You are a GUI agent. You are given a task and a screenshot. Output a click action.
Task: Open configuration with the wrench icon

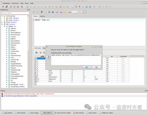[94, 7]
